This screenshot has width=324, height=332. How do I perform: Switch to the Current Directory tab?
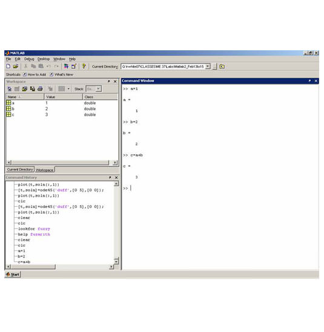point(20,169)
